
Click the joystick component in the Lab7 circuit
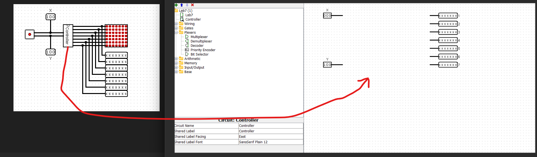pyautogui.click(x=30, y=34)
